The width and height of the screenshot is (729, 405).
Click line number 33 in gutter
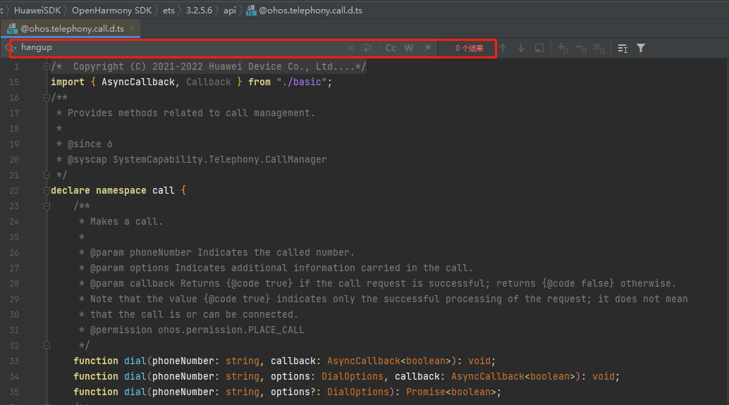[x=14, y=361]
